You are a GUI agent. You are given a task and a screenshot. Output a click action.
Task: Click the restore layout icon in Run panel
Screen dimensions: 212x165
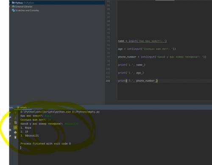click(x=10, y=130)
